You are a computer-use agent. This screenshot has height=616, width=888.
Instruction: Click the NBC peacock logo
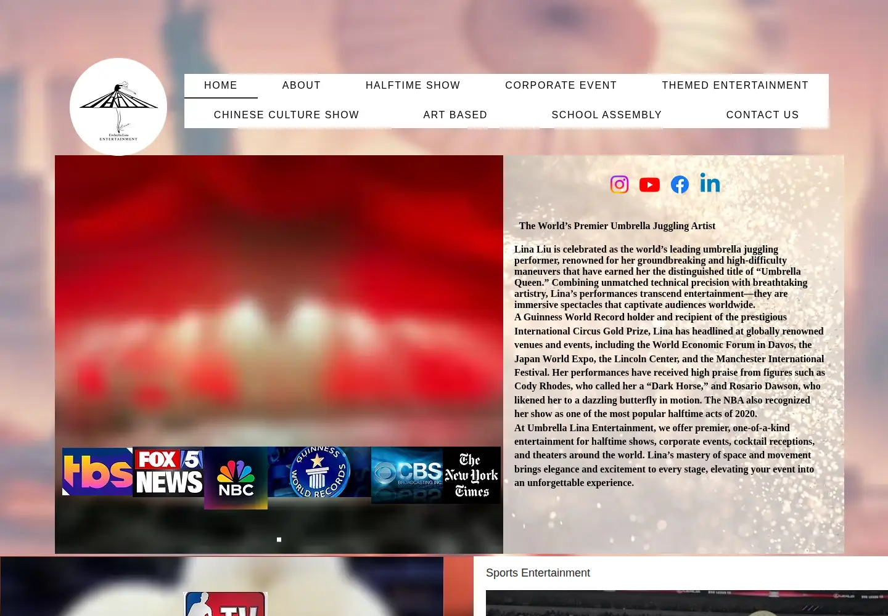(x=236, y=478)
